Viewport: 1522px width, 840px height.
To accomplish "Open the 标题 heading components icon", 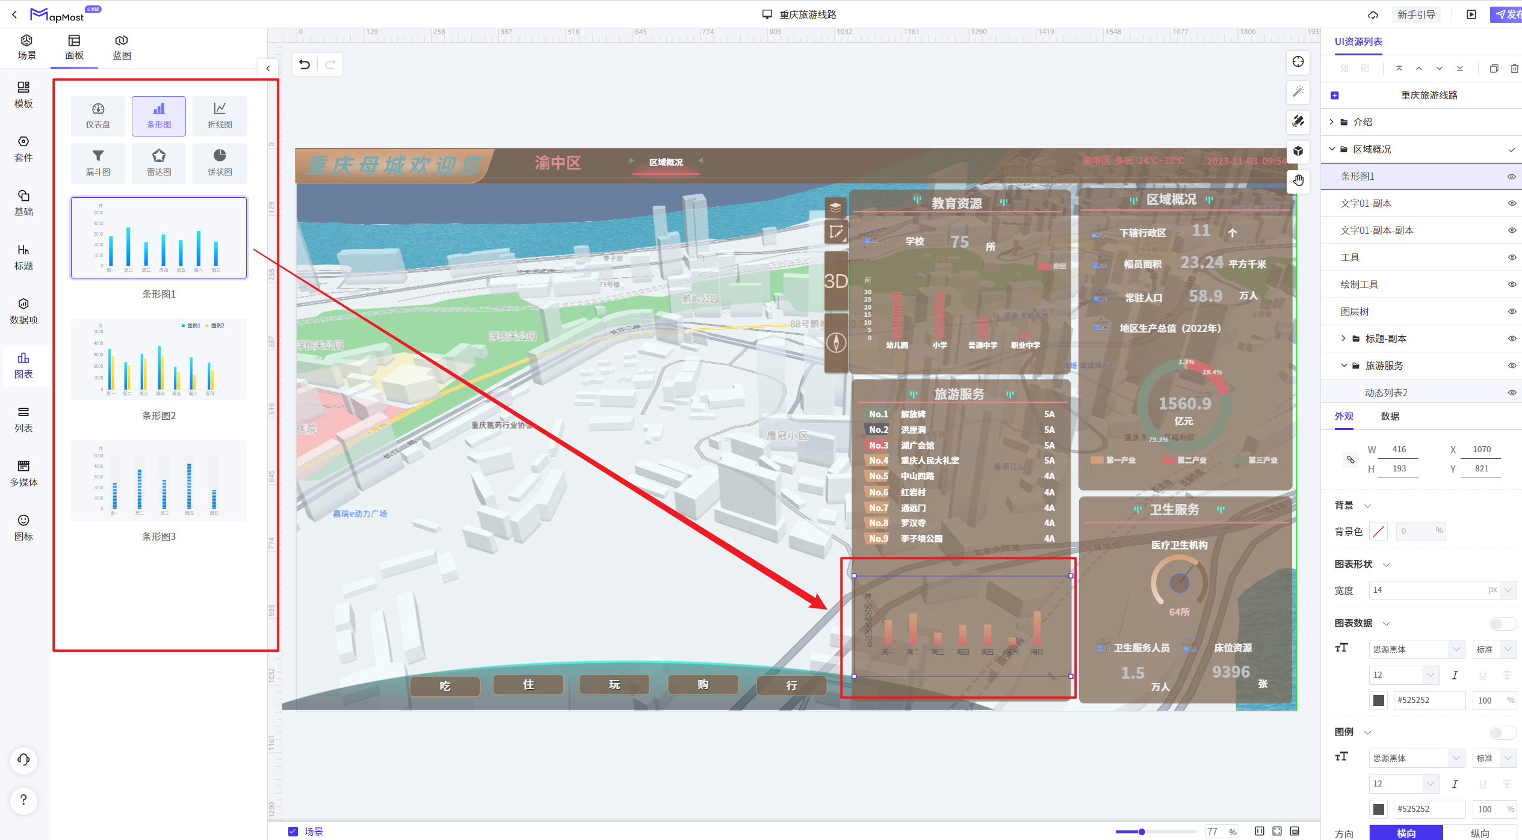I will pos(23,257).
